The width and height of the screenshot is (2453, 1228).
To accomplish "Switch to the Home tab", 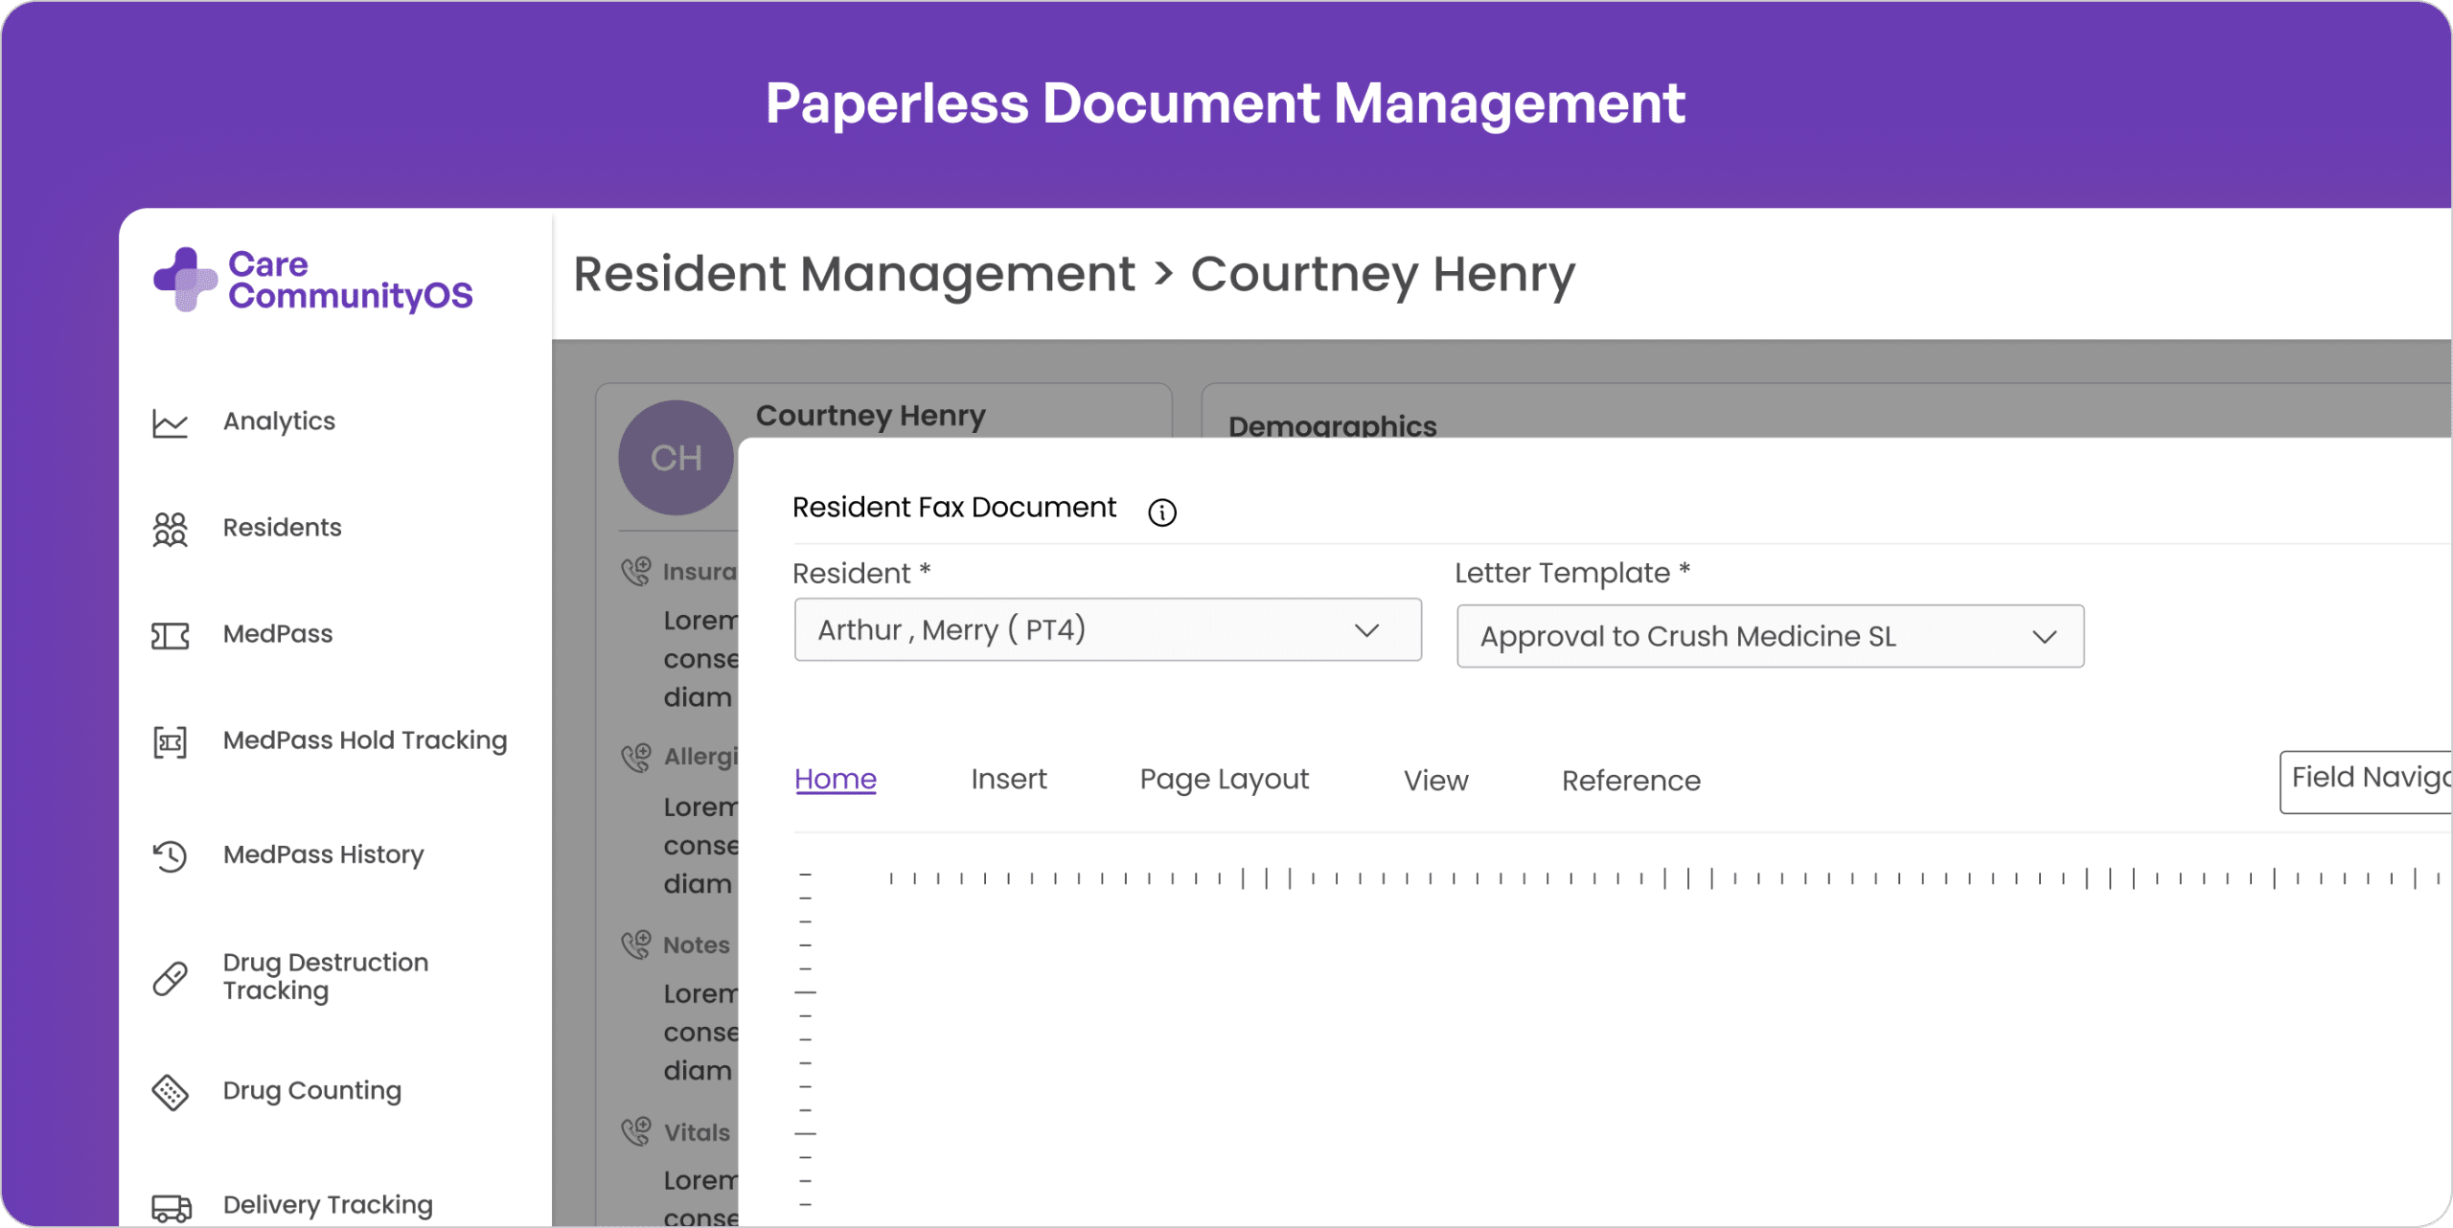I will (x=836, y=779).
